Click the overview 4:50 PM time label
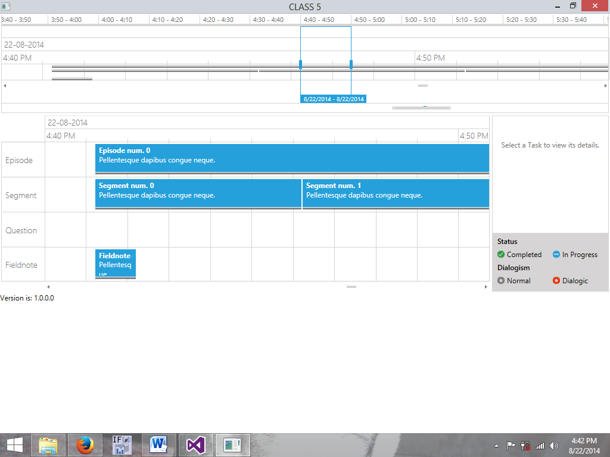Screen dimensions: 610x457 pyautogui.click(x=430, y=58)
